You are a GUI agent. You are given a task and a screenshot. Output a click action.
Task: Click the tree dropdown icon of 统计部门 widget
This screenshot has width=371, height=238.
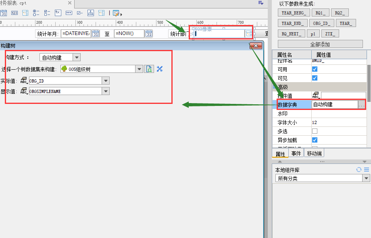tap(249, 34)
